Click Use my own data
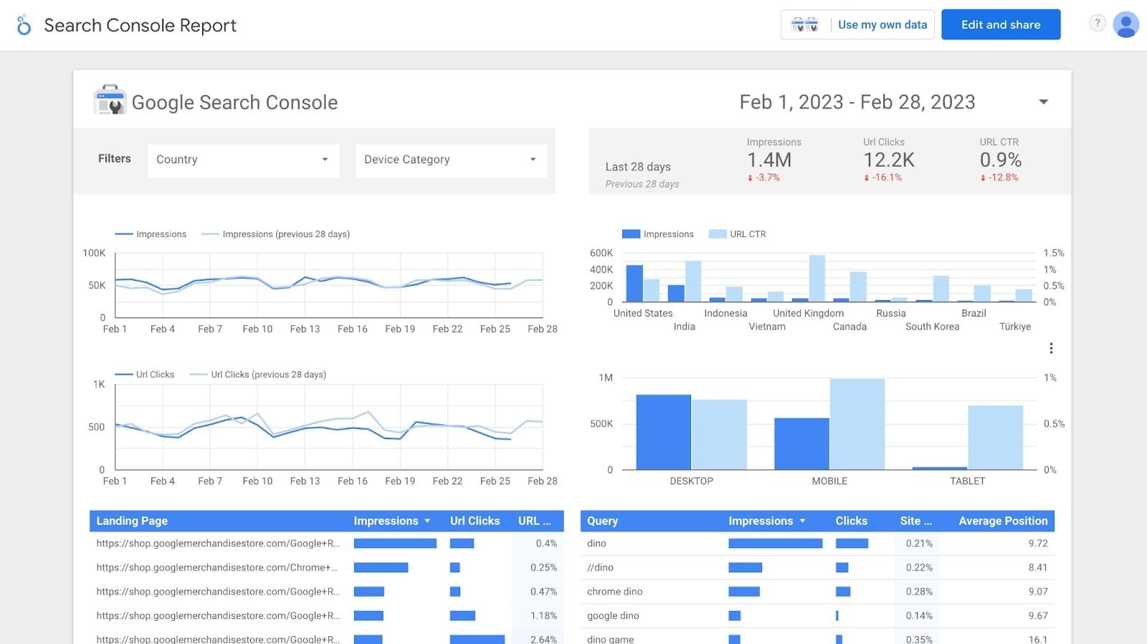 pos(882,24)
